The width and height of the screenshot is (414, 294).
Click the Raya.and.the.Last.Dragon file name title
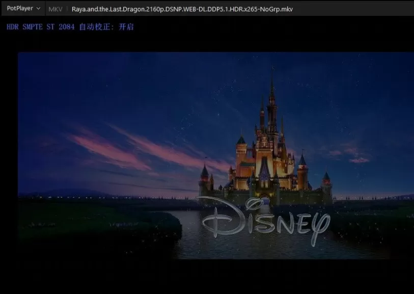tap(182, 9)
